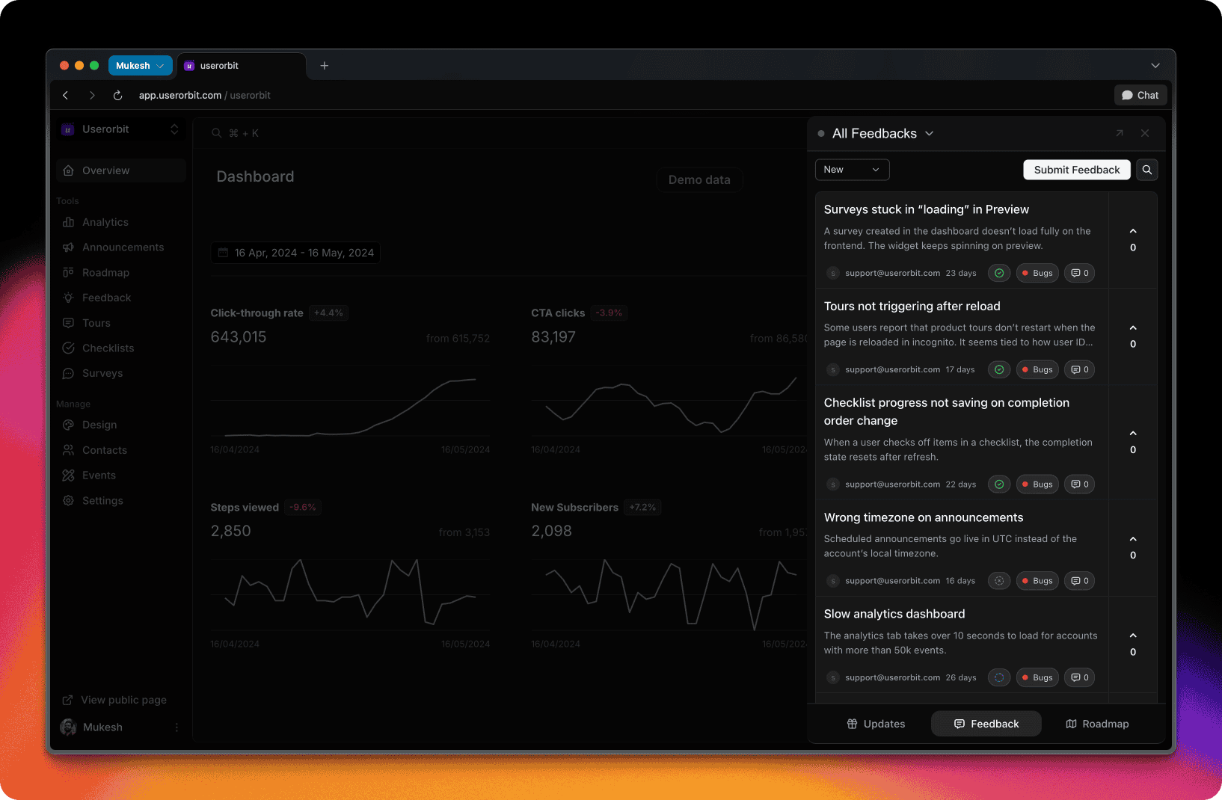Reload the page with the browser refresh icon

(117, 96)
